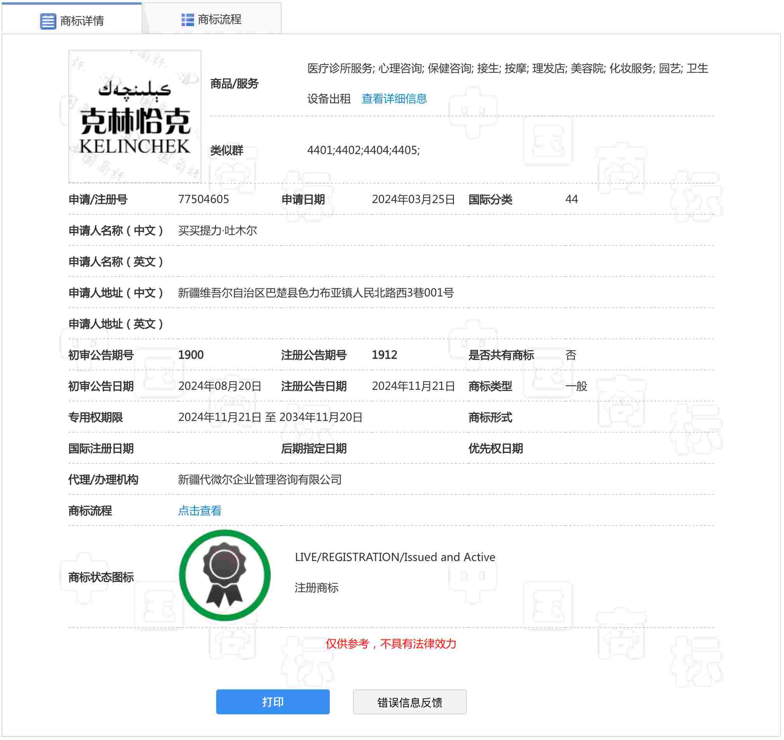The height and width of the screenshot is (740, 784).
Task: Click the exclusive rights period date range
Action: click(271, 418)
